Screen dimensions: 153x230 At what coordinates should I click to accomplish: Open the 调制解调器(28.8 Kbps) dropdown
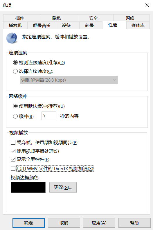(x=69, y=80)
